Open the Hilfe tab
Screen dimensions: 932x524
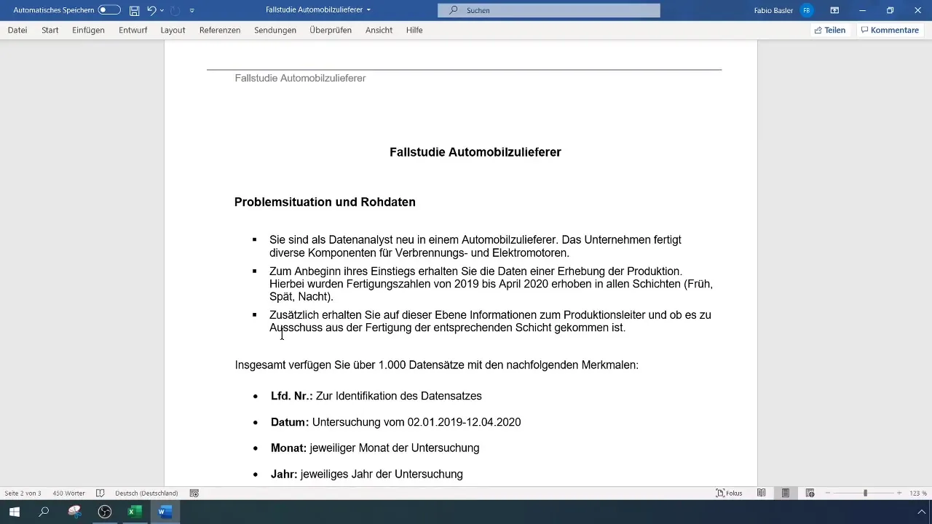point(414,30)
